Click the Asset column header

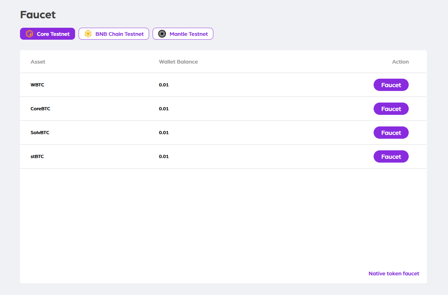point(38,62)
